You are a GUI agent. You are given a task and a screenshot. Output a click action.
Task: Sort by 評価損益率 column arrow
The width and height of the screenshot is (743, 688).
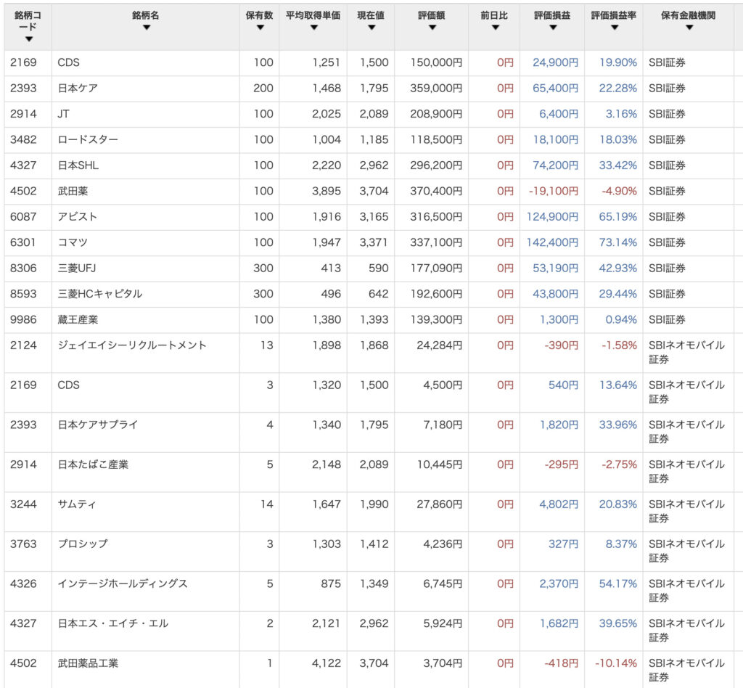615,28
